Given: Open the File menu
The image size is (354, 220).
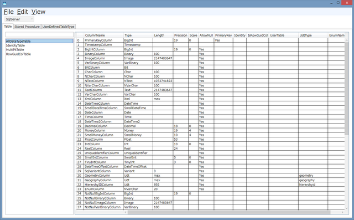Looking at the screenshot, I should [x=9, y=12].
